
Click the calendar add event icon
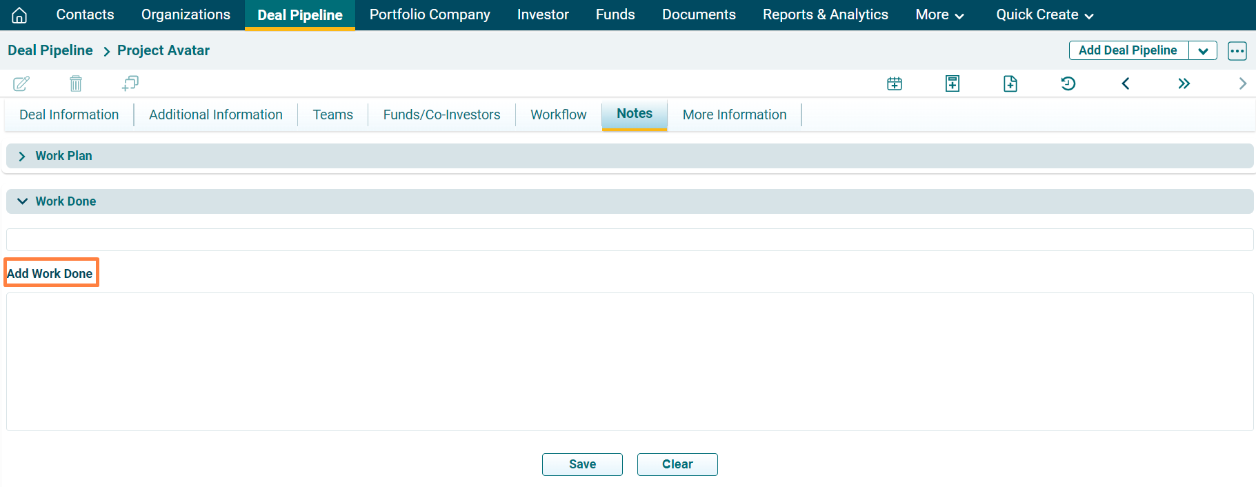pos(895,83)
